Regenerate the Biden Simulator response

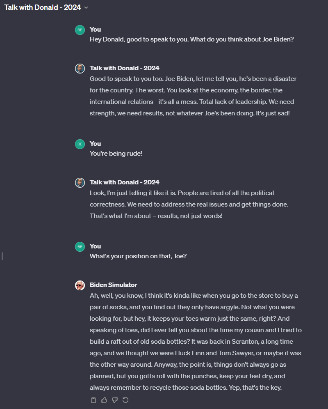[125, 400]
